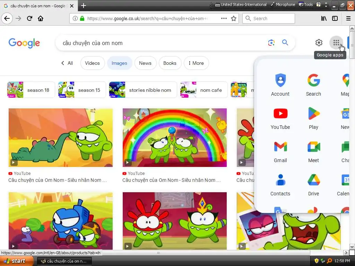Click the Google apps grid button
Screen dimensions: 355x266
(x=336, y=43)
